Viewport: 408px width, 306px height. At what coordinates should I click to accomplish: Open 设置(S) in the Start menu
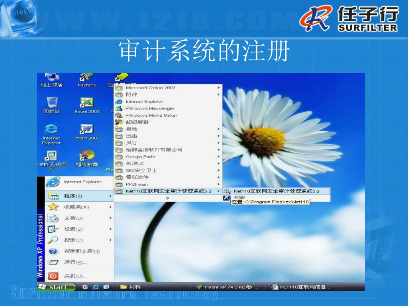pyautogui.click(x=73, y=229)
